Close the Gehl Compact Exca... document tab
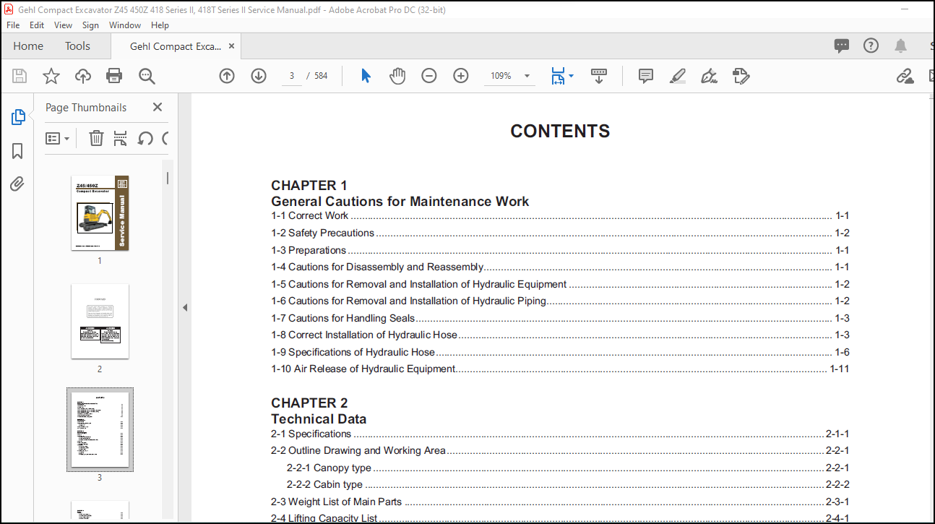 coord(231,46)
